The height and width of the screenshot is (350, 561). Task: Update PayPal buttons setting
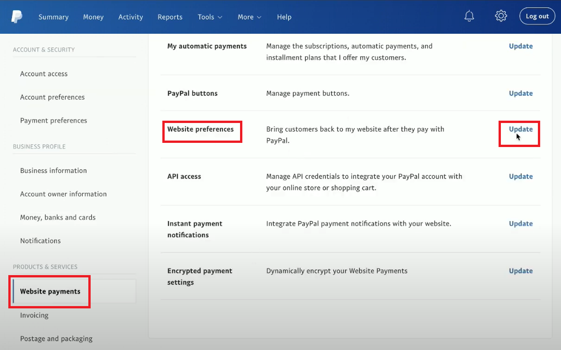pyautogui.click(x=521, y=93)
